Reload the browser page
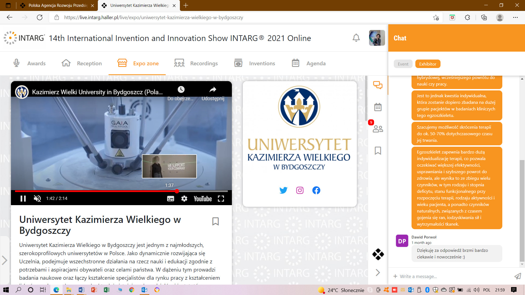This screenshot has width=525, height=295. pos(40,17)
